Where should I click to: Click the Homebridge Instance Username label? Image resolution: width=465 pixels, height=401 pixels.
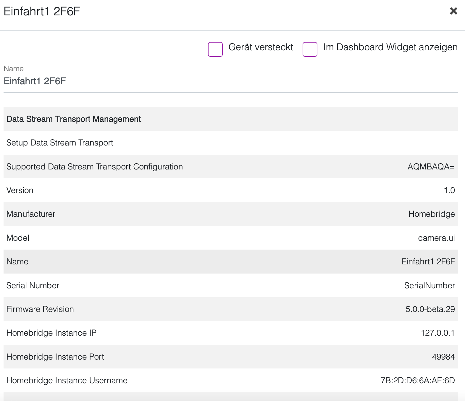[67, 381]
